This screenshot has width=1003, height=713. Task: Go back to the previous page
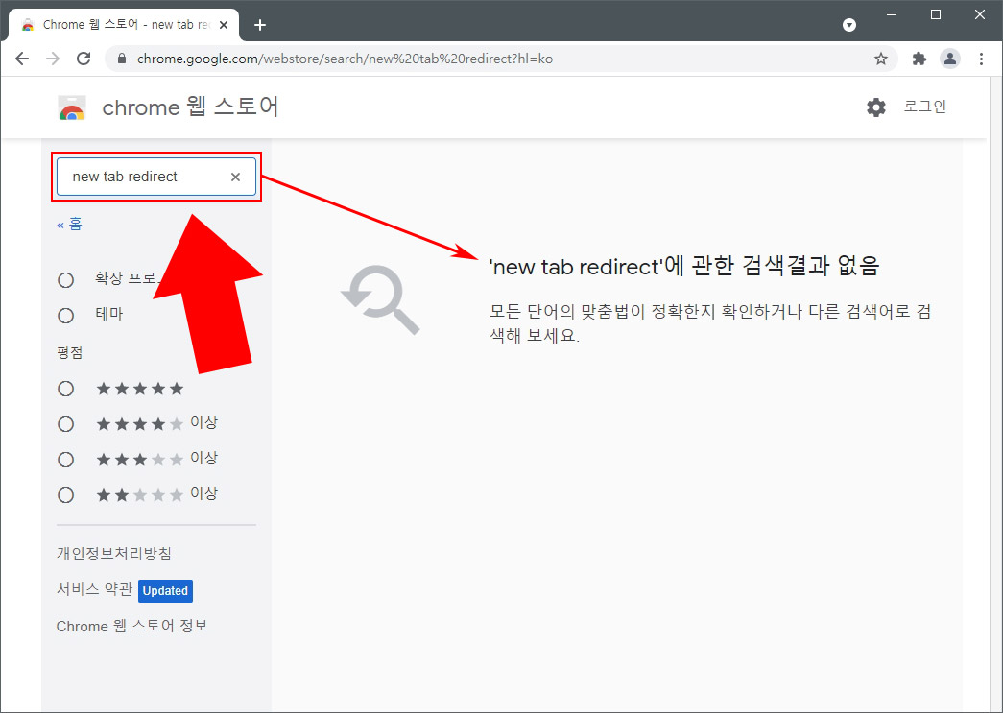(22, 59)
